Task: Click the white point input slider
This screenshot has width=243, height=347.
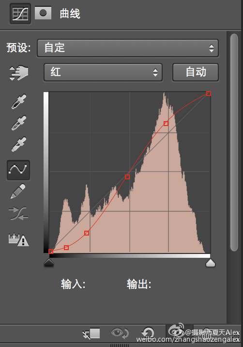Action: coord(210,263)
